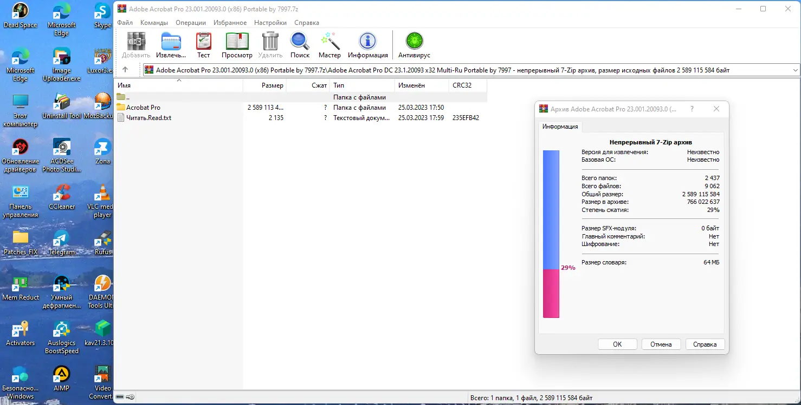Select the Безопасность Windows desktop icon

point(20,383)
